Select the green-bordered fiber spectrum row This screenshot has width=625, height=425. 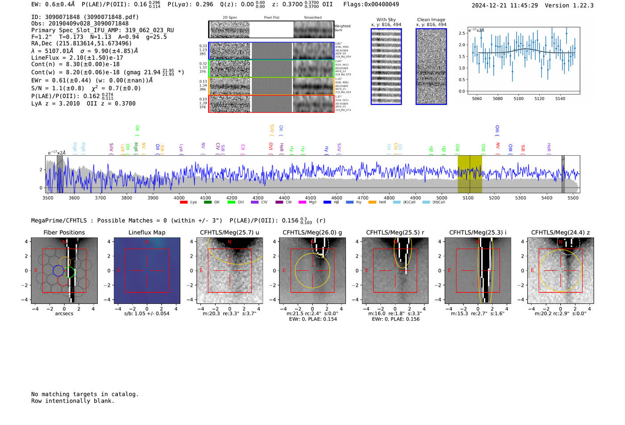click(271, 69)
